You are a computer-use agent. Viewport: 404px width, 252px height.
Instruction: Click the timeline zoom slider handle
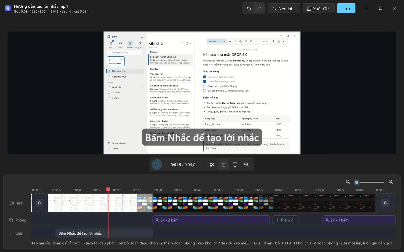point(357,182)
